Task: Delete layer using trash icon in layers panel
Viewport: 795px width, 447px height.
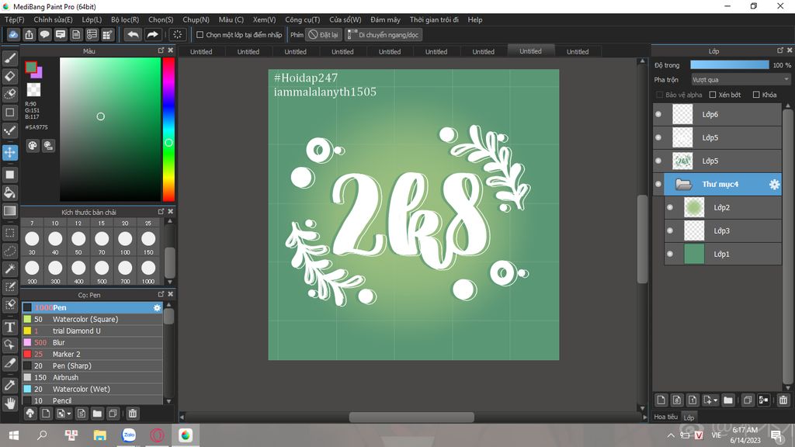Action: tap(783, 400)
